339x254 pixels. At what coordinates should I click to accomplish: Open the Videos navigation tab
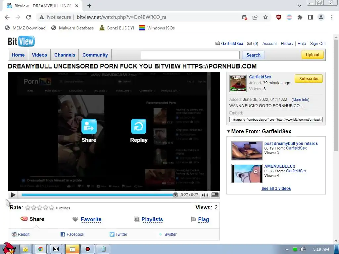click(x=39, y=55)
